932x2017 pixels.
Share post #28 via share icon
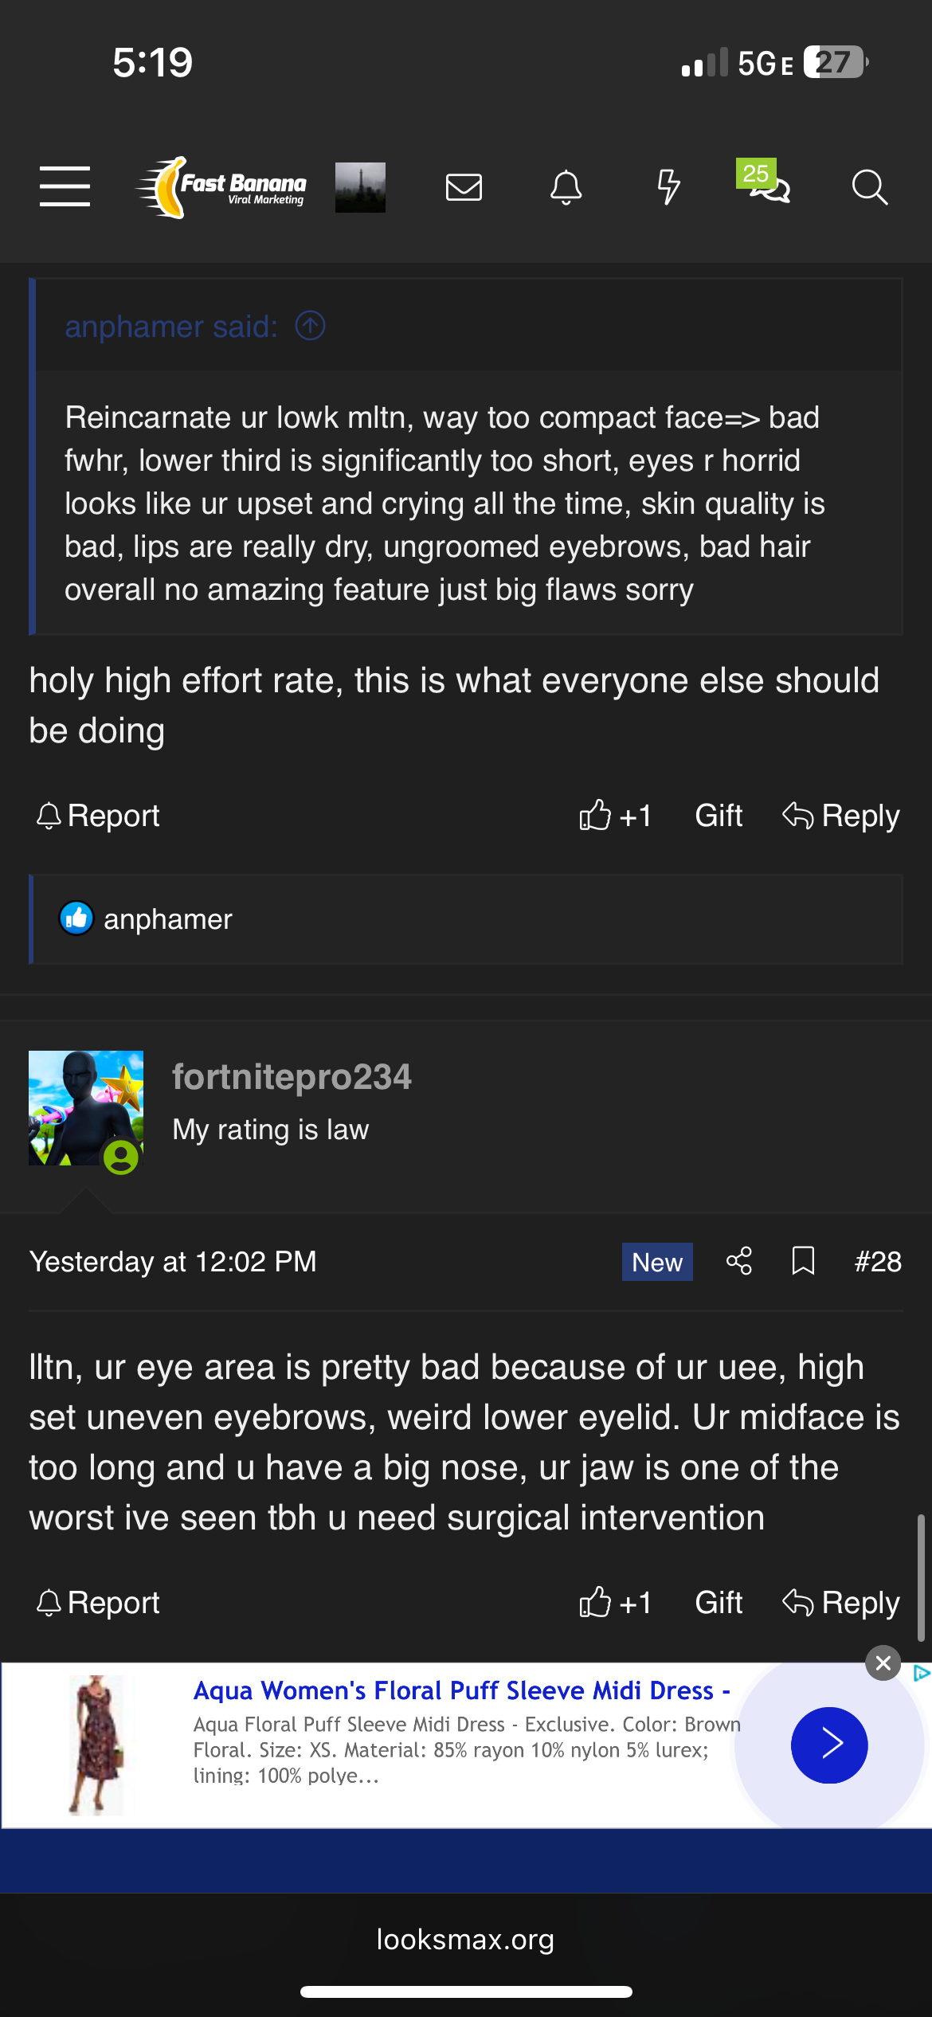tap(739, 1261)
